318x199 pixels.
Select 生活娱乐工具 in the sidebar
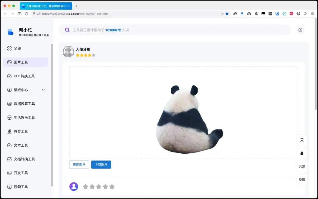click(x=25, y=117)
